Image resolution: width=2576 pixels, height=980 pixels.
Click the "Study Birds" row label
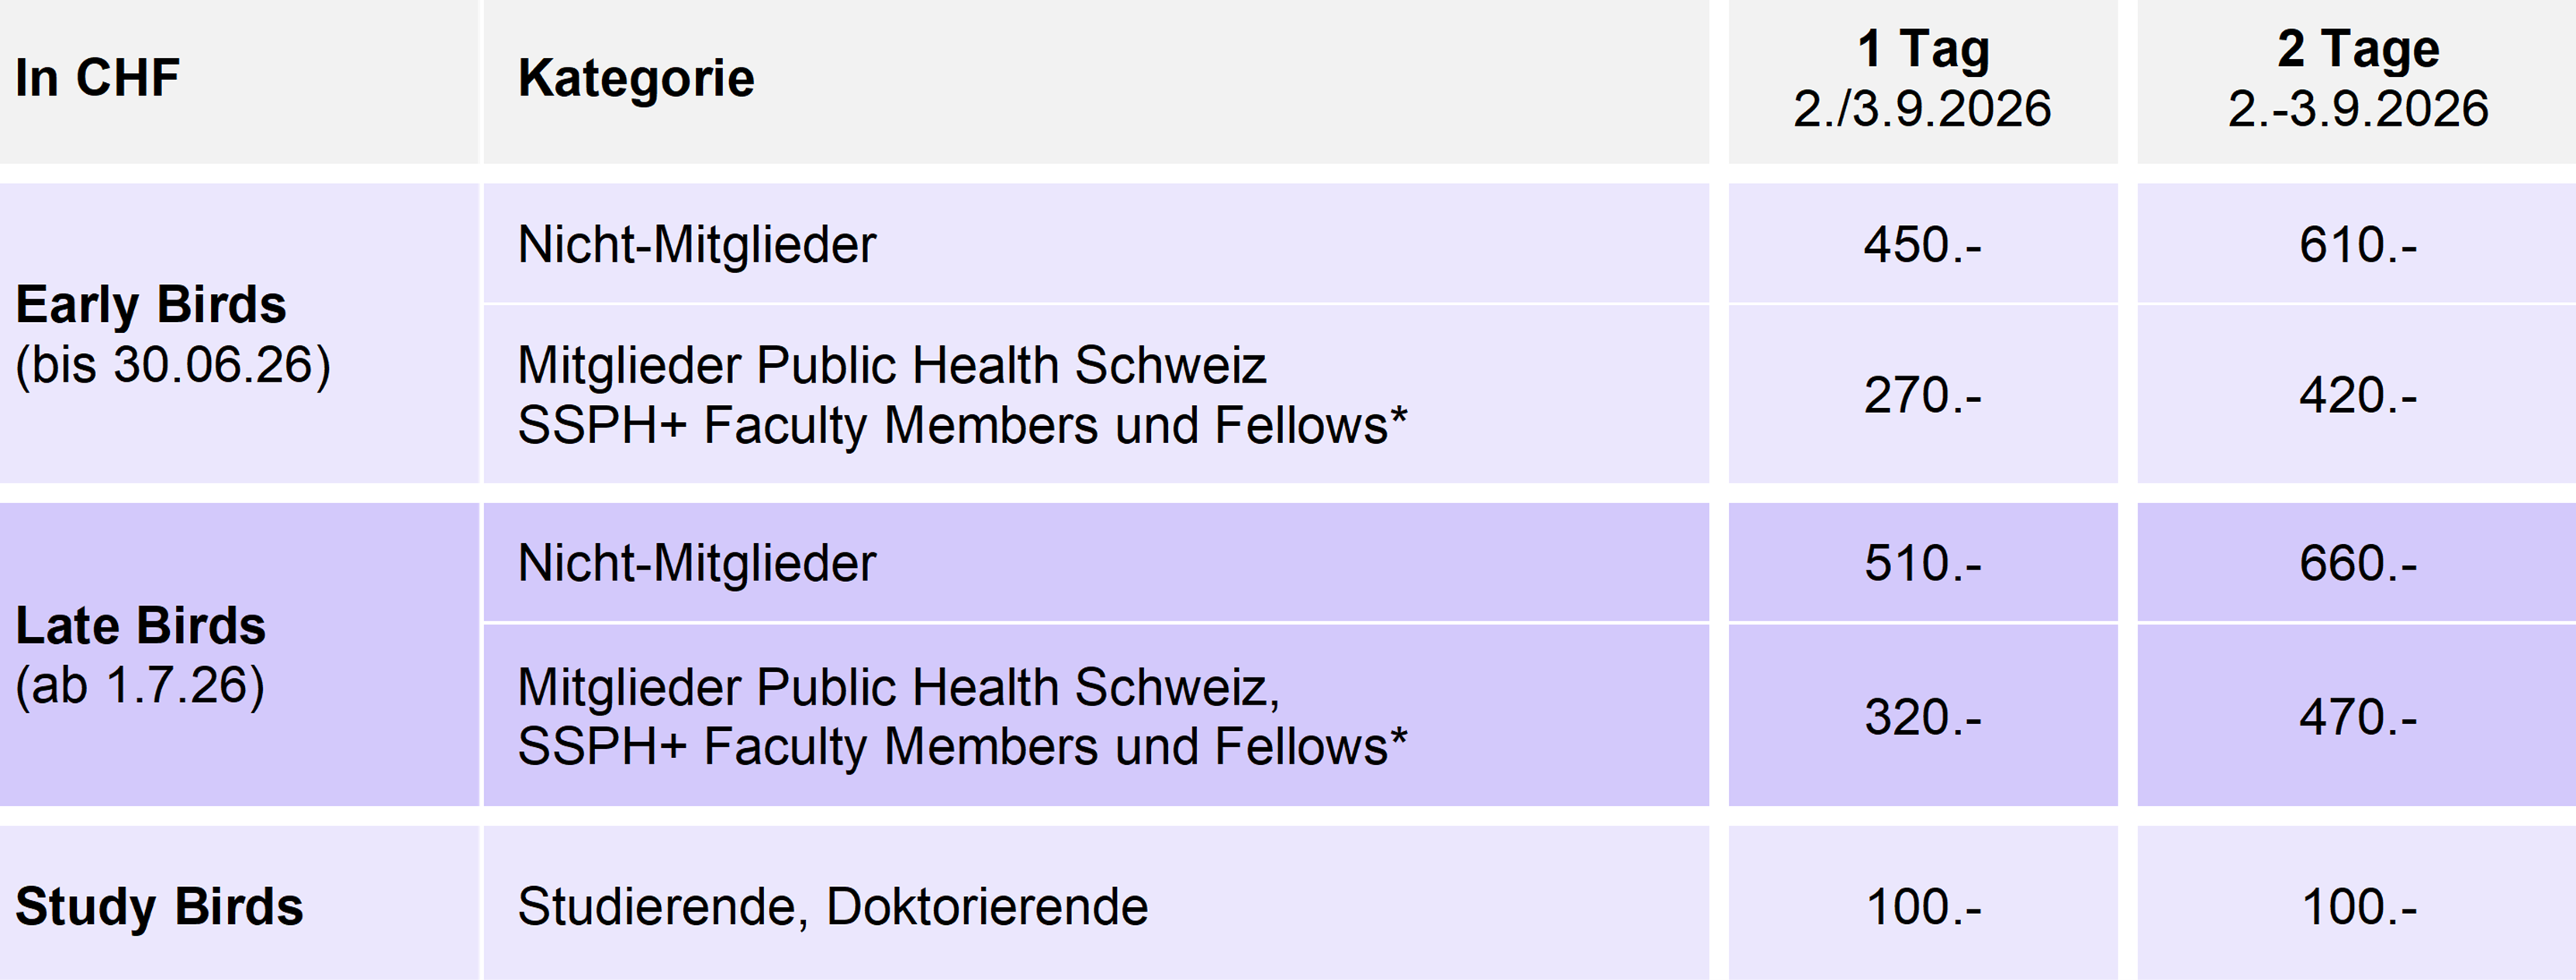pos(159,907)
